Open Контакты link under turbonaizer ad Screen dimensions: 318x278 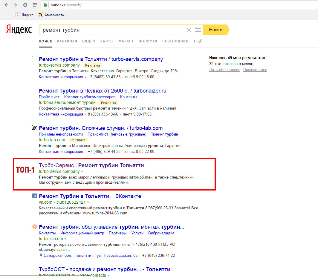click(x=129, y=97)
